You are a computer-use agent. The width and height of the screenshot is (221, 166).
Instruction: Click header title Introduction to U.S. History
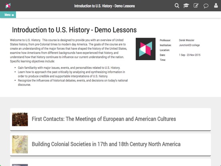coord(104,6)
